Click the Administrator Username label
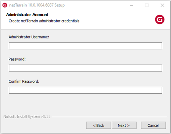 [x=29, y=37]
